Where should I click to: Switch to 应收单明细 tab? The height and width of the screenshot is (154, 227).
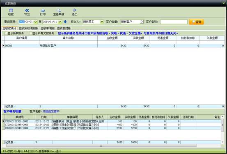tap(48, 28)
